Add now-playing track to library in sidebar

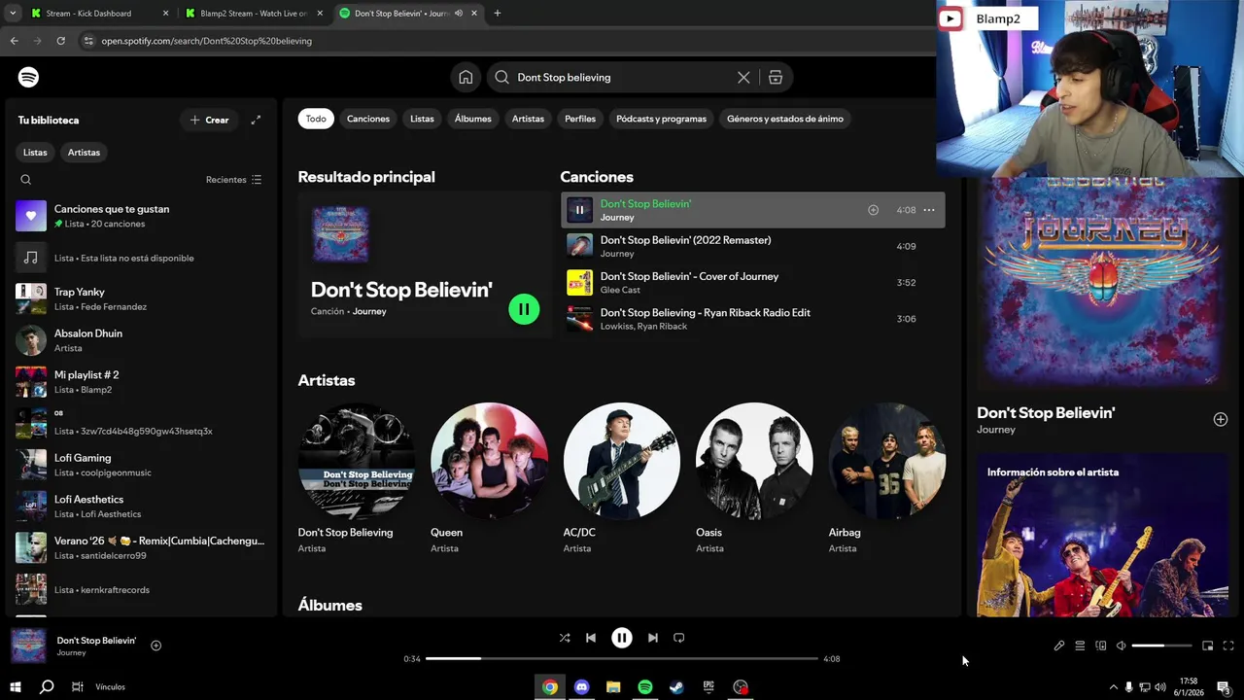tap(1221, 419)
